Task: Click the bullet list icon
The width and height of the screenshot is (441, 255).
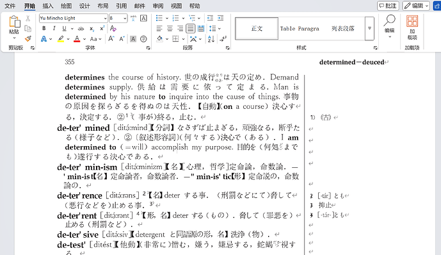Action: click(159, 19)
